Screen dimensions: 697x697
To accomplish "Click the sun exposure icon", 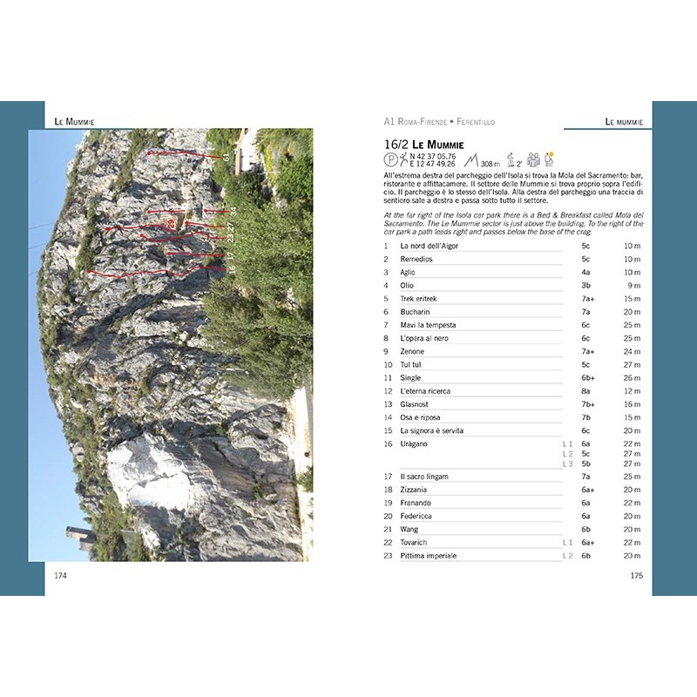I will pyautogui.click(x=550, y=159).
